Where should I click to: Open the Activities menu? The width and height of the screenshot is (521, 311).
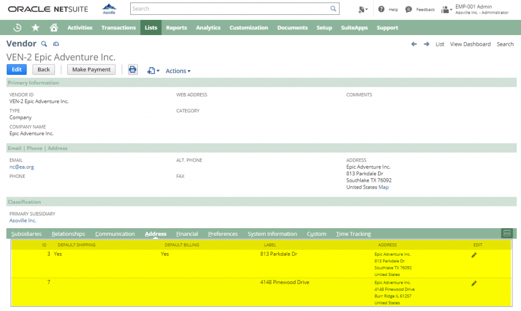pyautogui.click(x=80, y=27)
